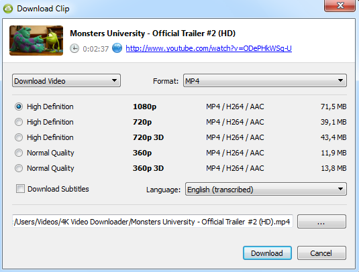The height and width of the screenshot is (272, 359).
Task: Open the Format MP4 dropdown
Action: tap(265, 80)
